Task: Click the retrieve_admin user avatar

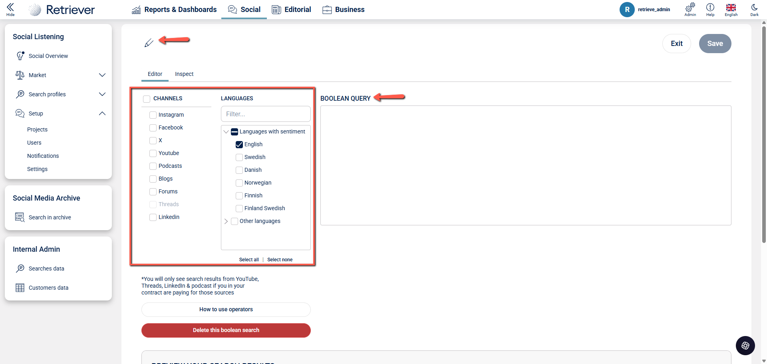Action: click(x=627, y=10)
